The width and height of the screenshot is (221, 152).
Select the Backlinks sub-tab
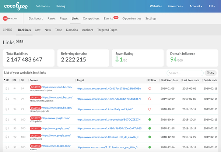point(24,30)
